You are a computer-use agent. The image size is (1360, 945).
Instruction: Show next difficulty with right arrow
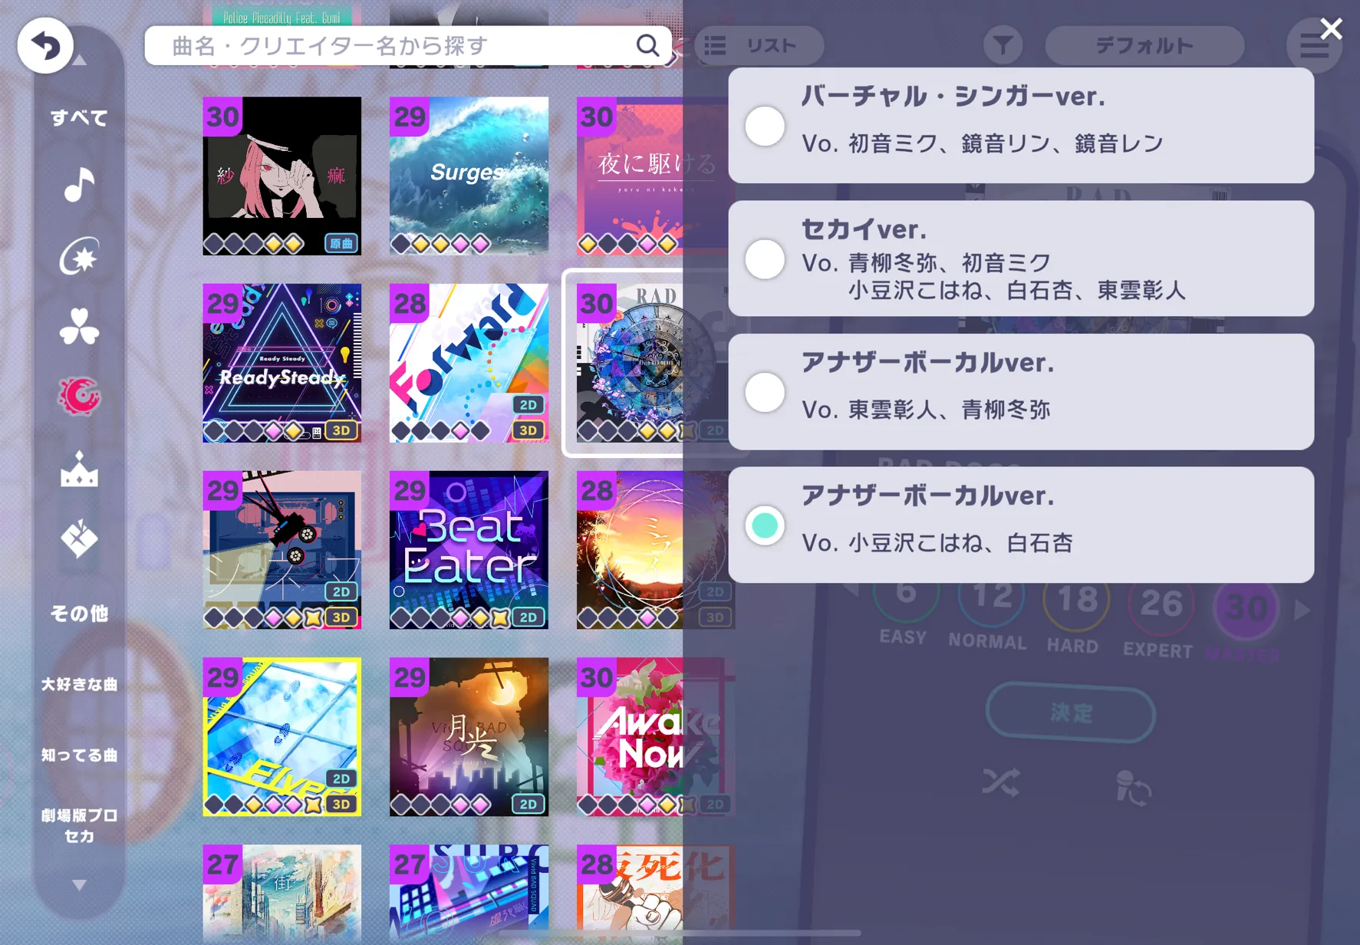coord(1302,611)
